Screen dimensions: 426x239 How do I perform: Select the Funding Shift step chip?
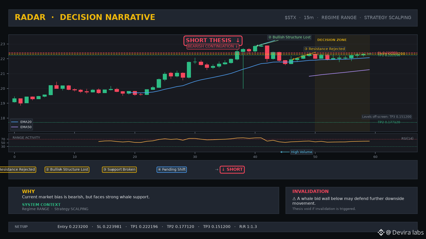(172, 169)
